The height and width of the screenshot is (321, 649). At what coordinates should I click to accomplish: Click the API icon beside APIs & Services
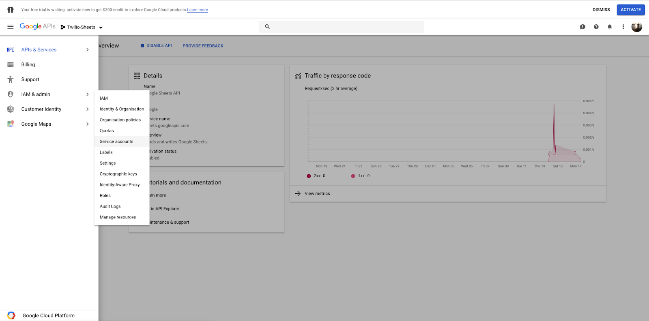coord(11,50)
